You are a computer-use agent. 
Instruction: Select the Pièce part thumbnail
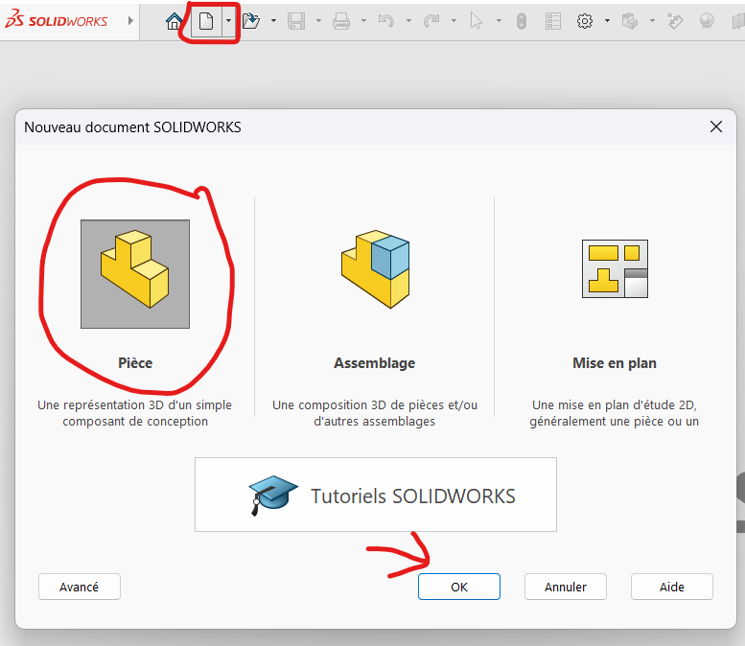pyautogui.click(x=135, y=274)
